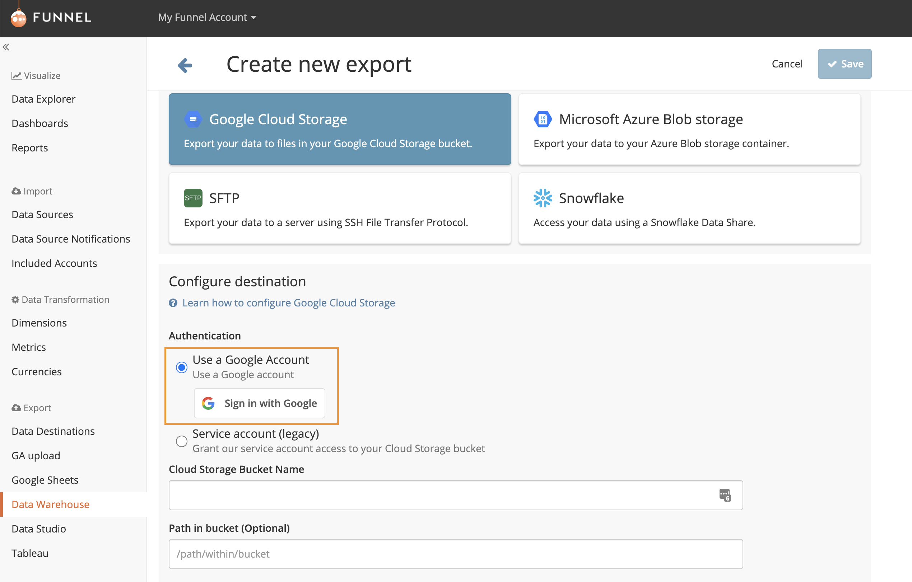Image resolution: width=912 pixels, height=582 pixels.
Task: Click the help icon beside the configuration link
Action: click(x=173, y=303)
